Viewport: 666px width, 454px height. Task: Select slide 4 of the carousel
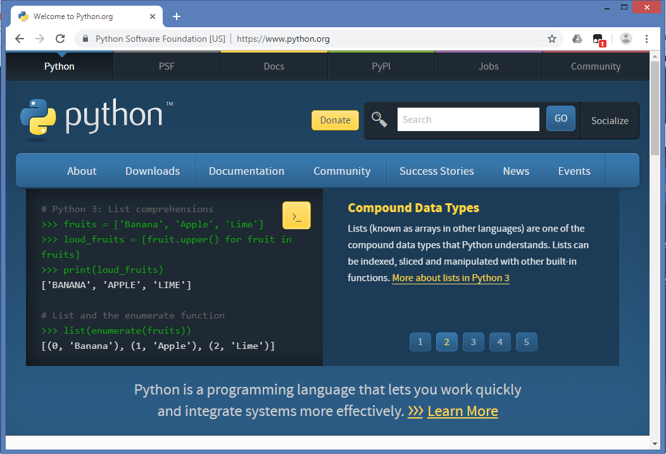point(499,342)
